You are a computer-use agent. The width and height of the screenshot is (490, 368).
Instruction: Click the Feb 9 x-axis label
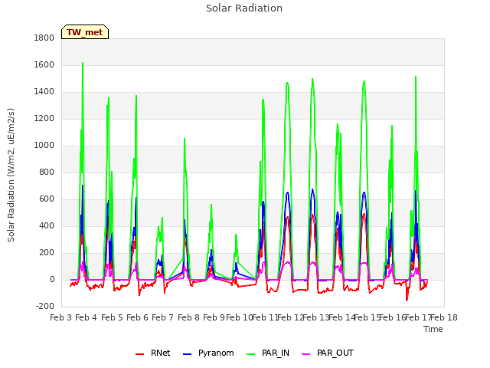pyautogui.click(x=214, y=318)
